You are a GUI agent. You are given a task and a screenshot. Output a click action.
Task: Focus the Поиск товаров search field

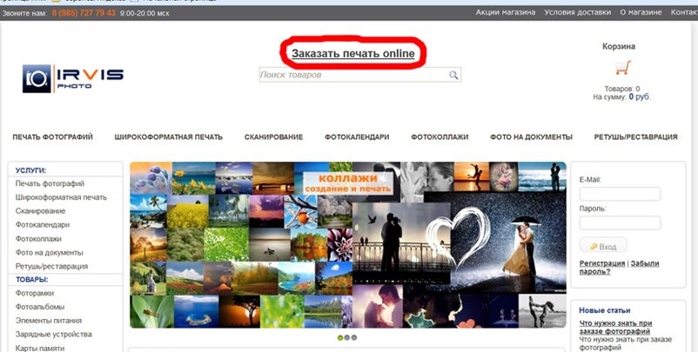(359, 75)
